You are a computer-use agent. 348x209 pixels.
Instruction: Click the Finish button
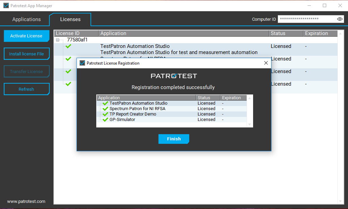click(x=174, y=139)
